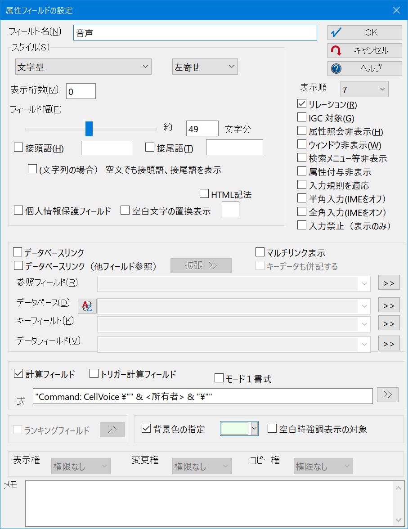
Task: Click the OK button with checkmark
Action: click(364, 33)
